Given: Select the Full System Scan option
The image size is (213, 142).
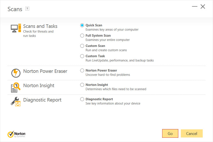Looking at the screenshot, I should [82, 36].
